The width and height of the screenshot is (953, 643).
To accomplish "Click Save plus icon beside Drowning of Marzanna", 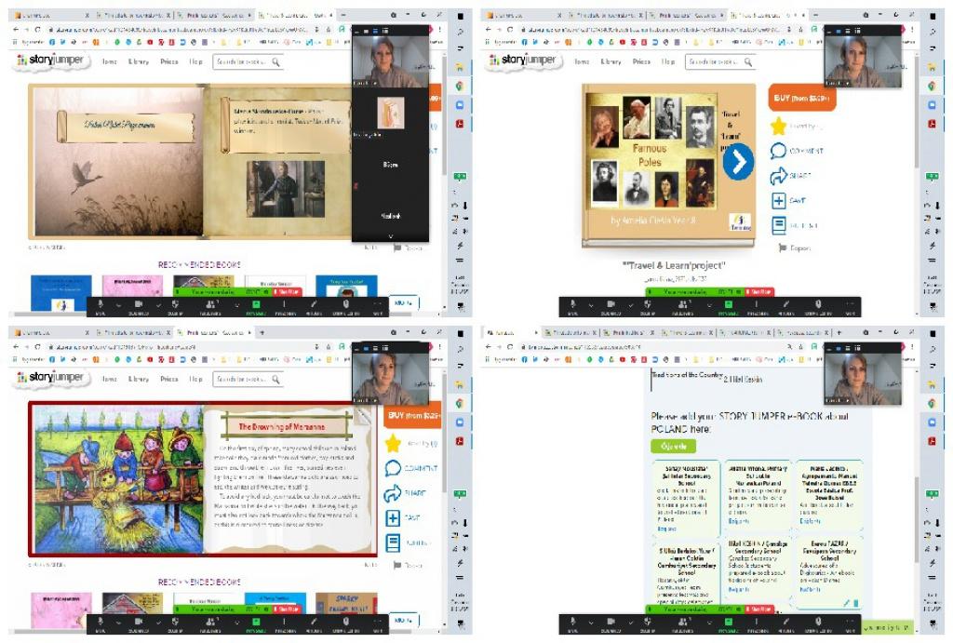I will click(x=393, y=517).
